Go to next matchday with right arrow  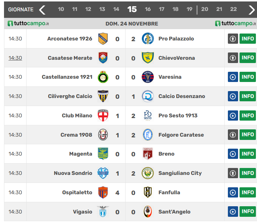[x=252, y=9]
